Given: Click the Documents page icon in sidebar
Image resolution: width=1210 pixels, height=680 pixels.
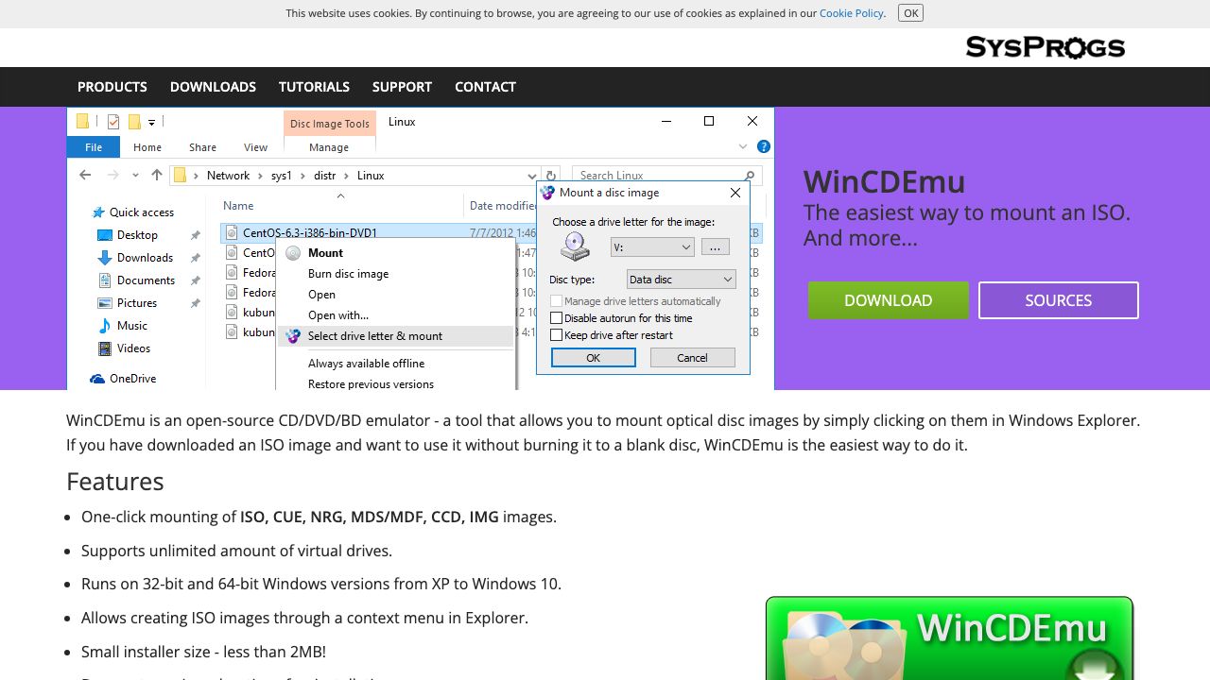Looking at the screenshot, I should tap(106, 280).
